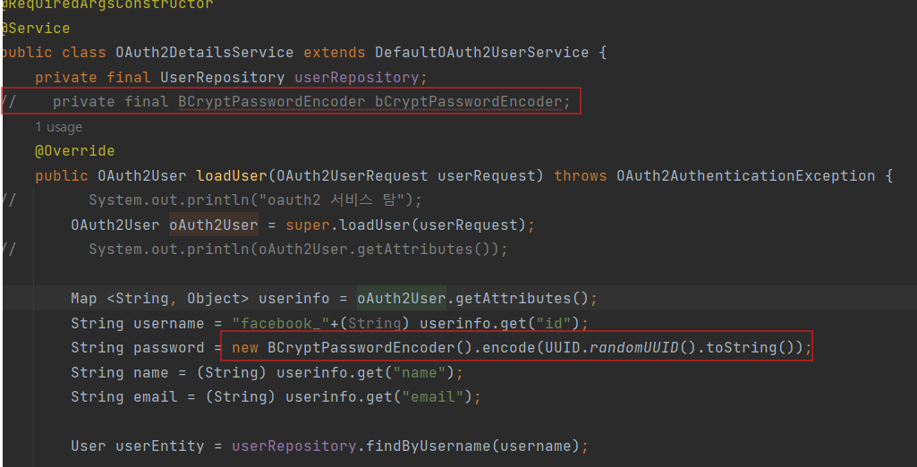
Task: Click the commented println of oAuth2User.getAttributes()
Action: pyautogui.click(x=298, y=250)
